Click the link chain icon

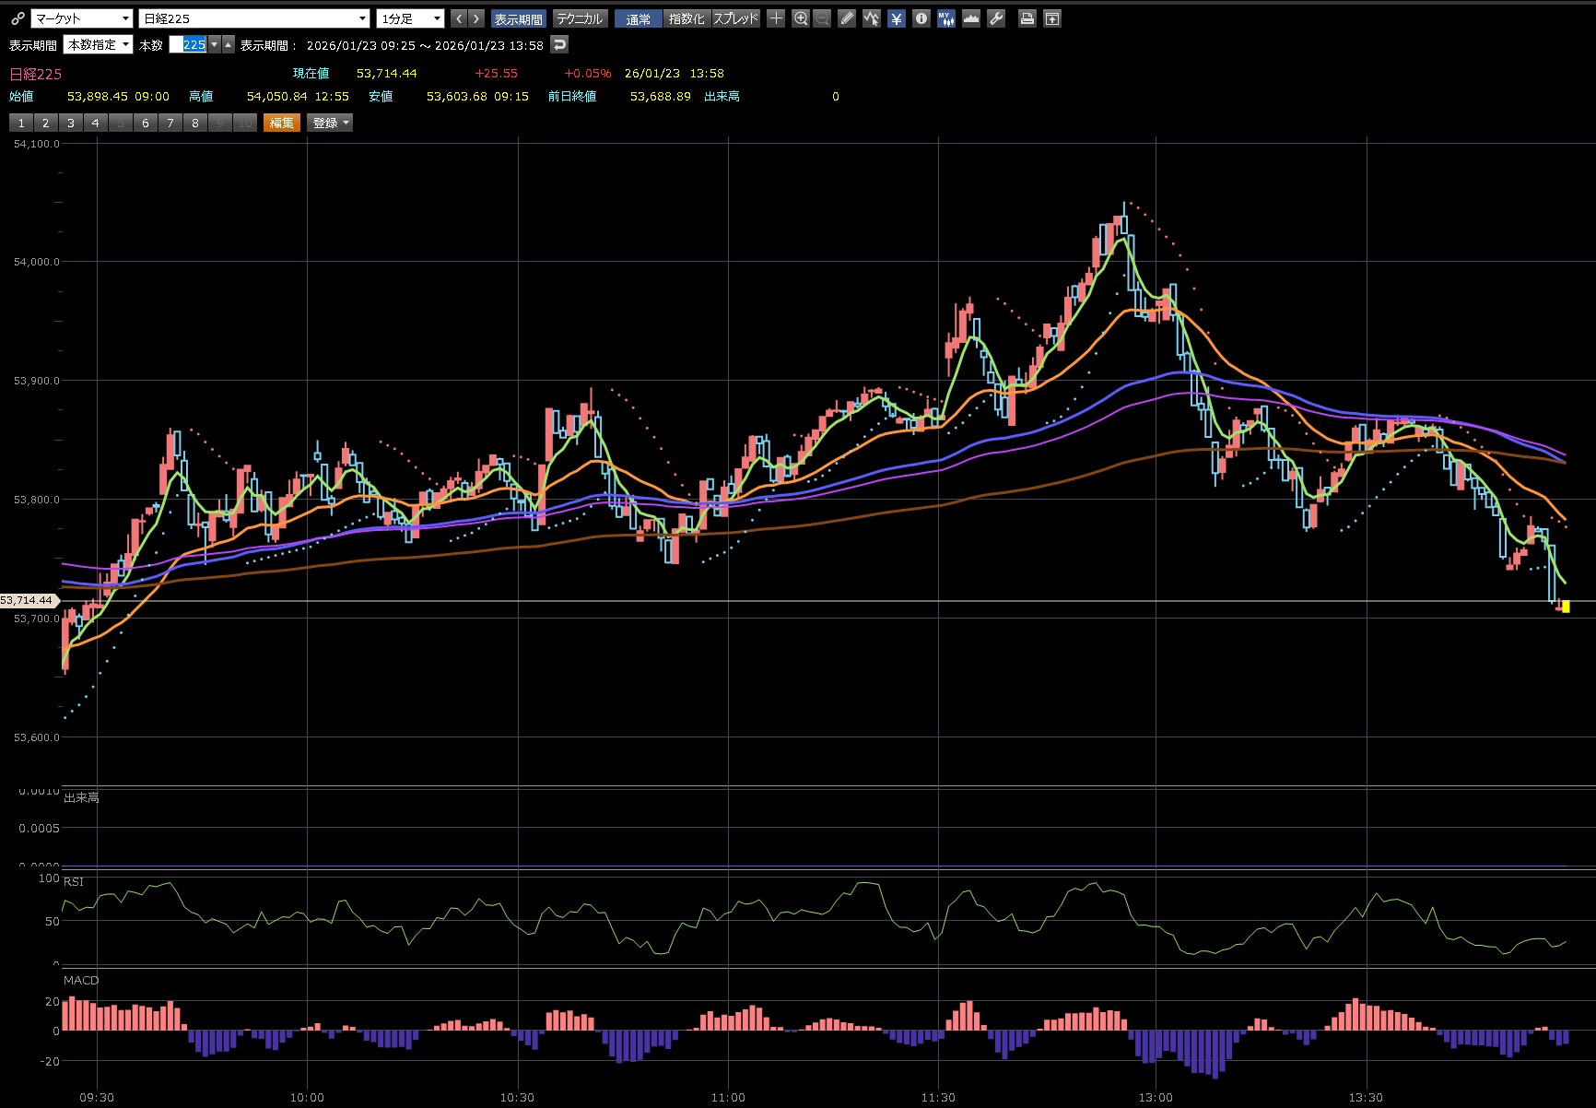point(18,18)
